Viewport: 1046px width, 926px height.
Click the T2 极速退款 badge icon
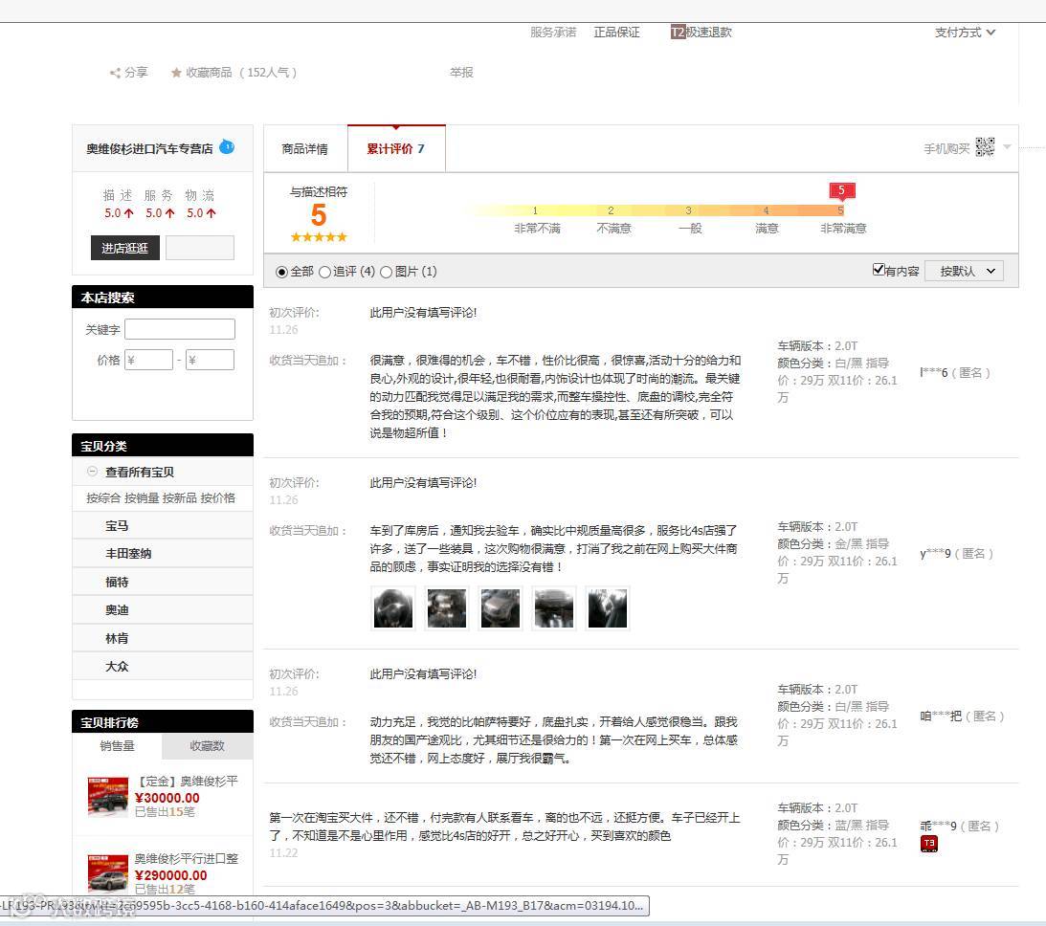(678, 32)
